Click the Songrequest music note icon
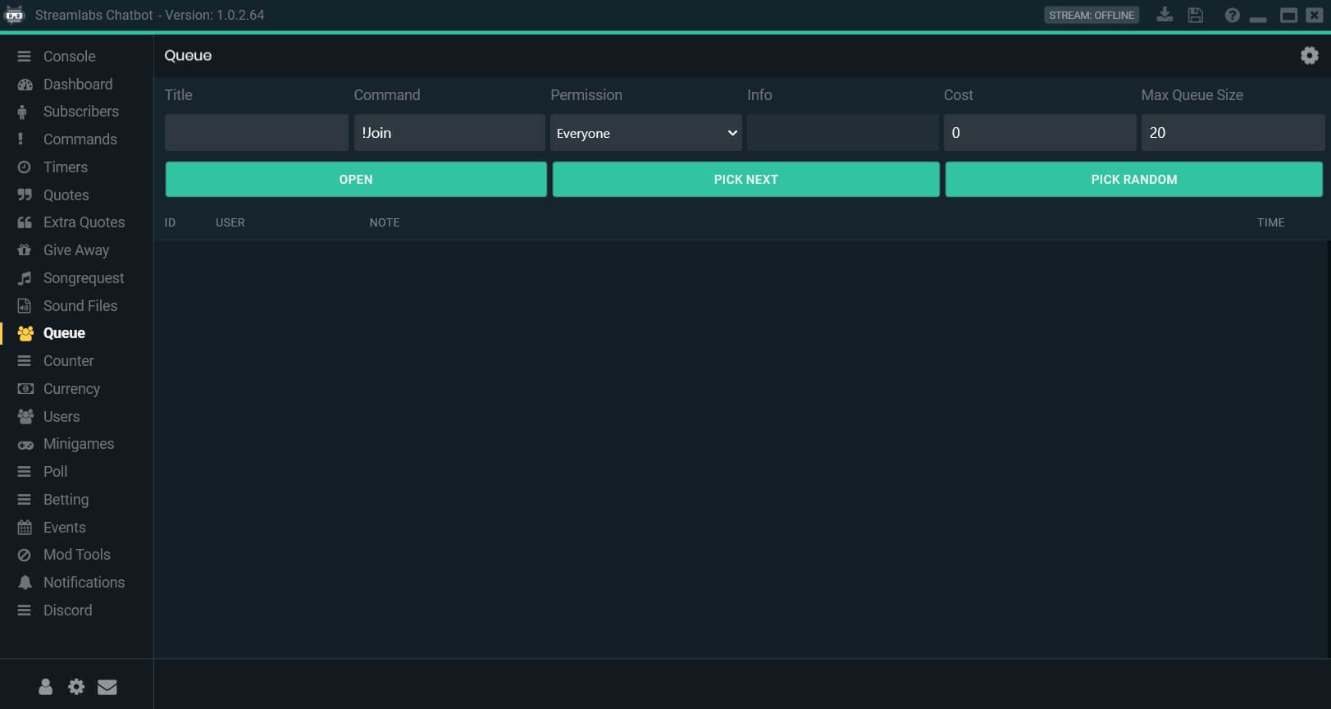The height and width of the screenshot is (709, 1331). (25, 278)
